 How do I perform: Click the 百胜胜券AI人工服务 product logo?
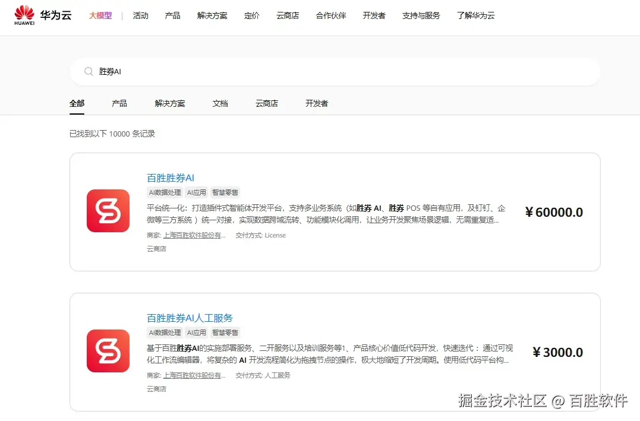click(x=108, y=351)
